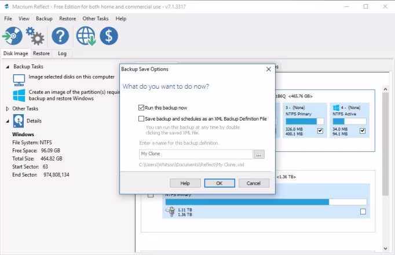Expand the Other Tasks section
The width and height of the screenshot is (395, 255).
(x=8, y=108)
